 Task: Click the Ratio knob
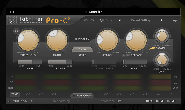coord(57,40)
